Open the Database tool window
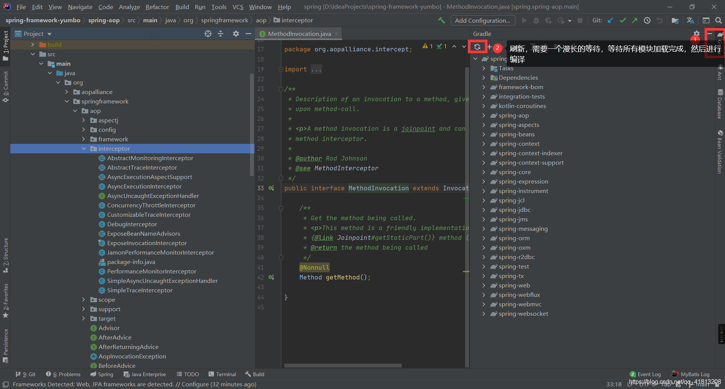This screenshot has width=725, height=389. 720,104
